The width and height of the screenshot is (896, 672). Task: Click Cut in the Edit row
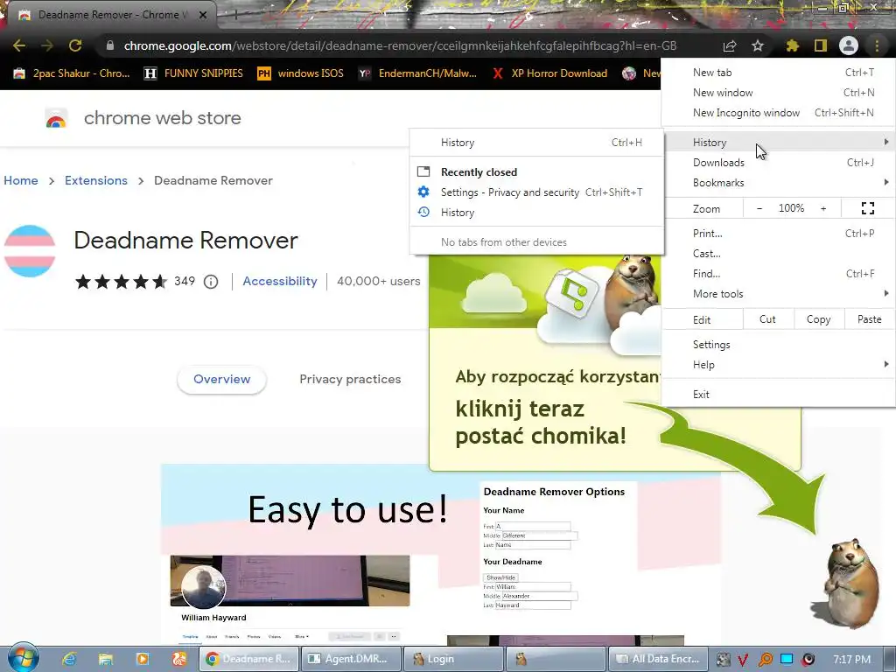pyautogui.click(x=767, y=319)
